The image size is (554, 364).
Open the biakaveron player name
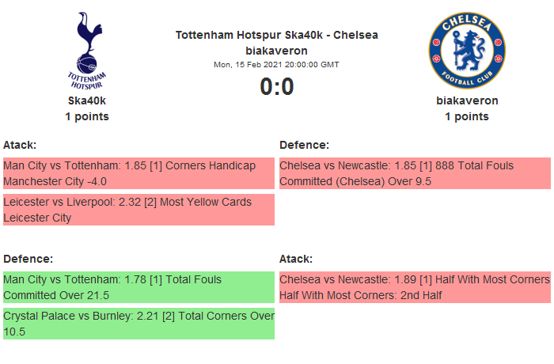467,100
